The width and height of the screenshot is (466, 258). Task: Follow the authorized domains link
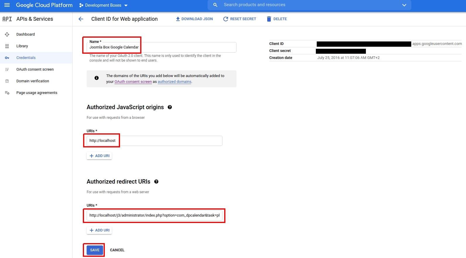click(174, 82)
